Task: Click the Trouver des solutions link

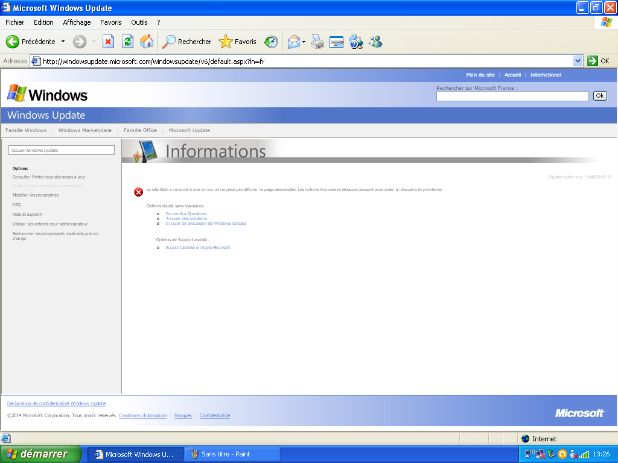Action: tap(186, 218)
